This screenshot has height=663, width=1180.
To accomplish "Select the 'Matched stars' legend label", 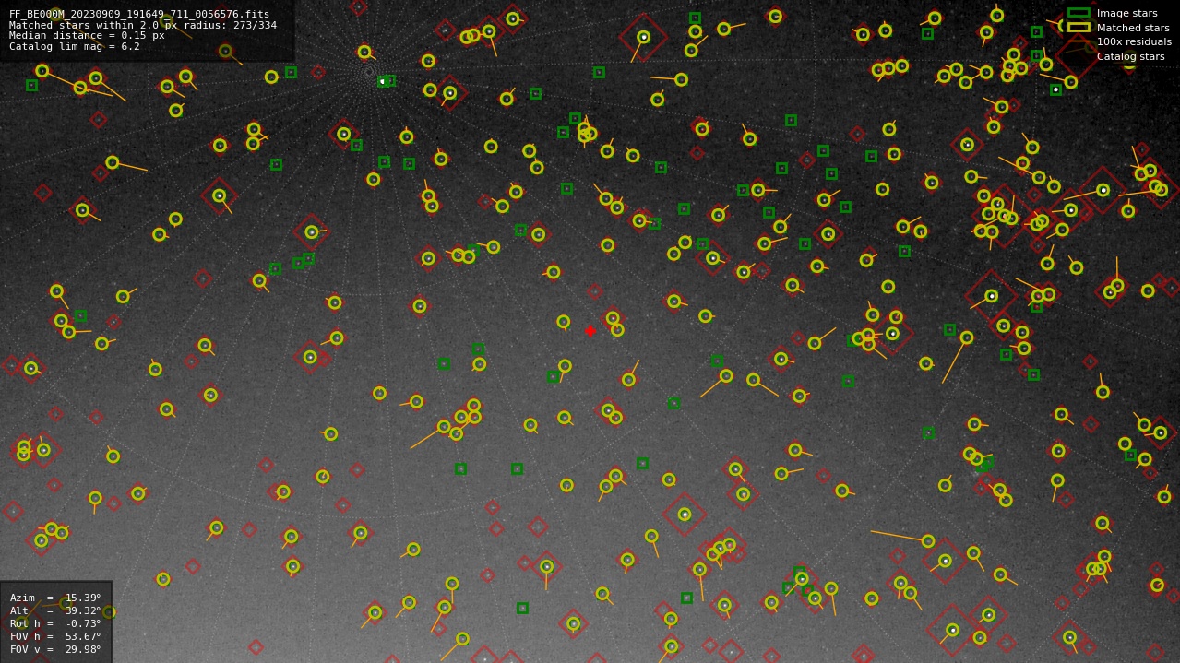I will click(x=1133, y=28).
